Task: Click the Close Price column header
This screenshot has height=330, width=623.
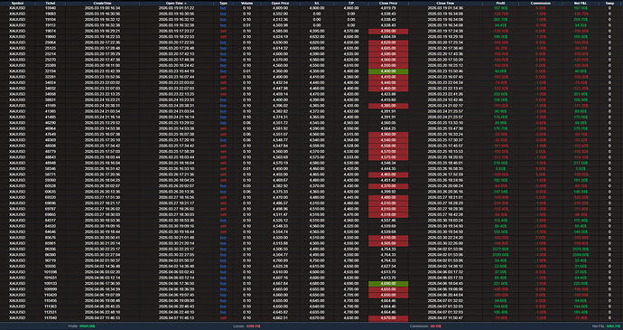Action: [388, 3]
